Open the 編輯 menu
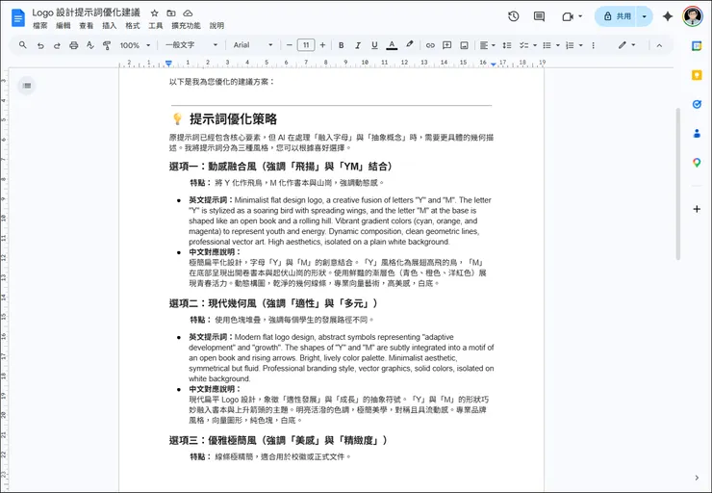Viewport: 712px width, 493px height. point(64,26)
